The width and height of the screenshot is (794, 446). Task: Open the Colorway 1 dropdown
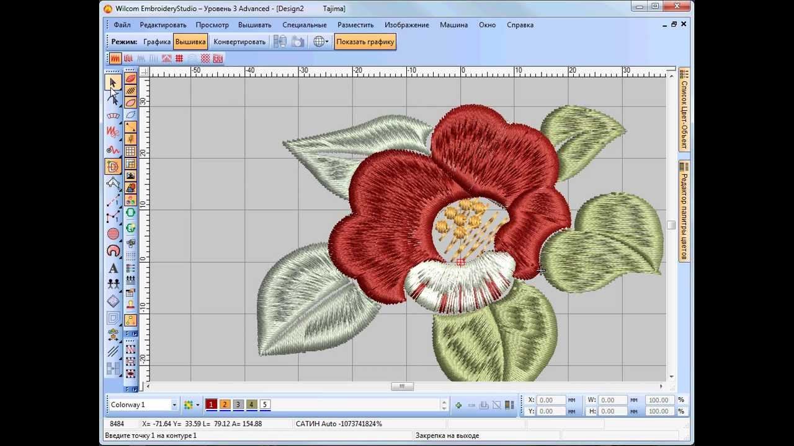click(174, 405)
